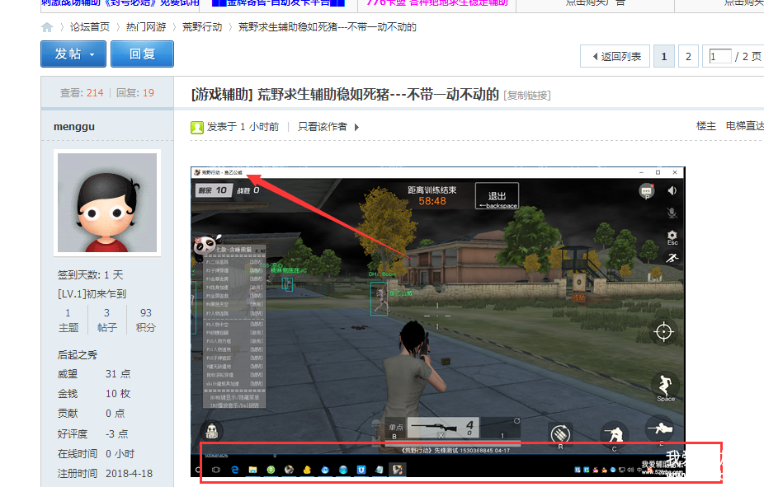Select the sniper rifle weapon slot in game screenshot
This screenshot has height=487, width=764.
[443, 428]
